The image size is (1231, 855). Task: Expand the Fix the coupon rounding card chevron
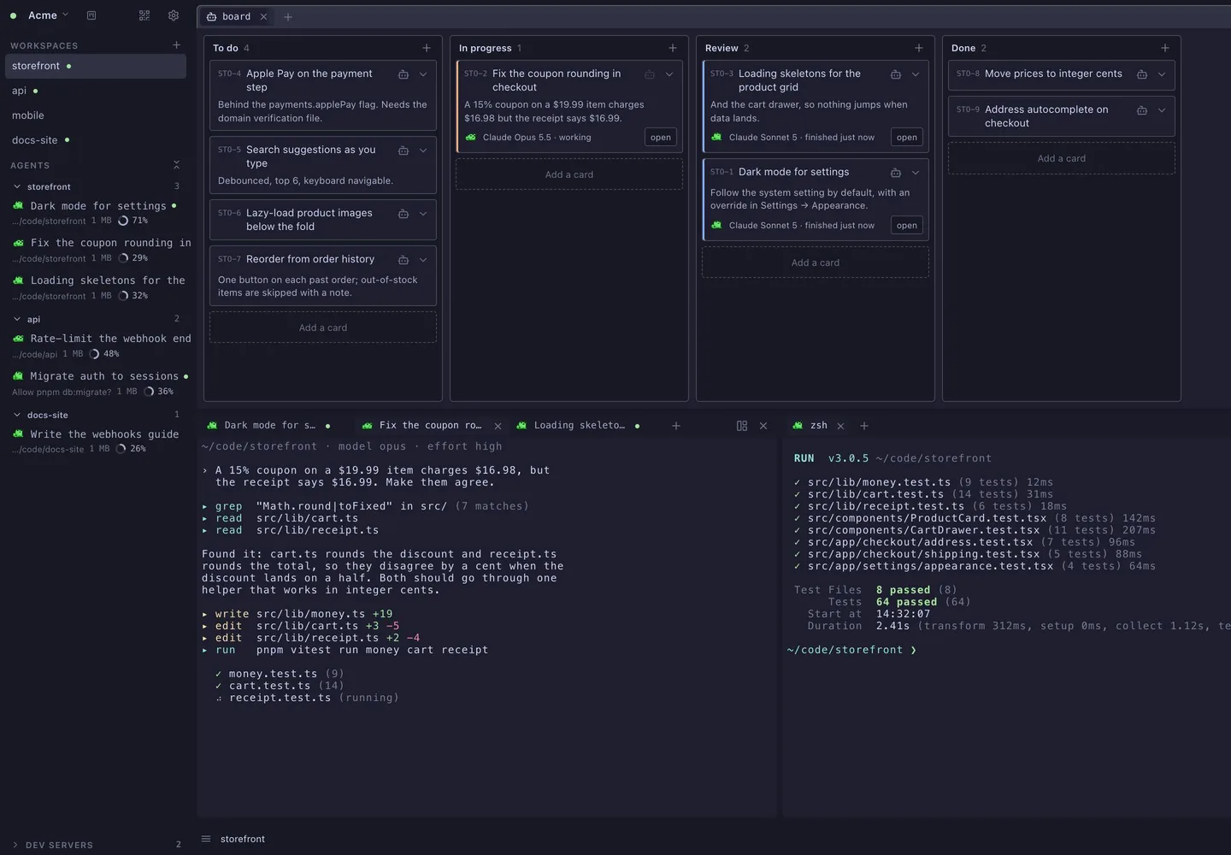669,74
